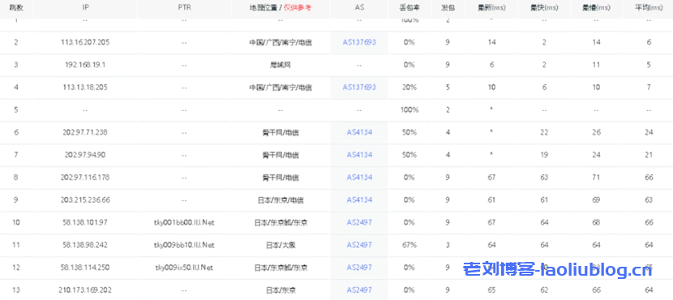Click 骨干网/电信 location for IP 202.97.116.178
This screenshot has height=300, width=673.
point(281,178)
